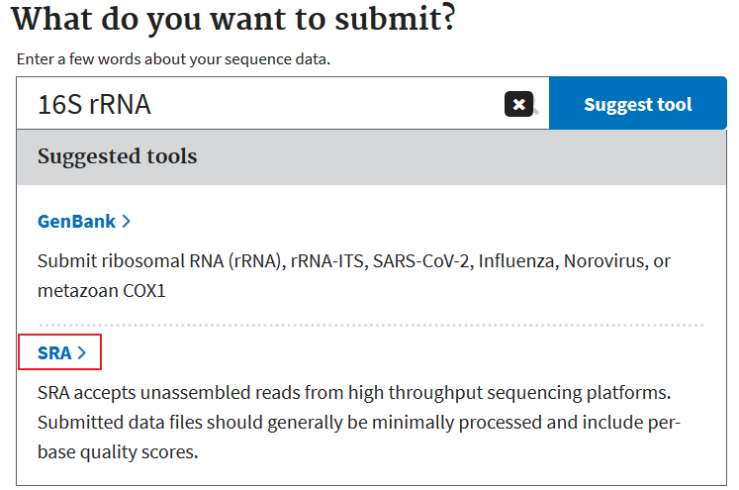Click the 'metazoan COX1' text line
The image size is (739, 490).
102,290
